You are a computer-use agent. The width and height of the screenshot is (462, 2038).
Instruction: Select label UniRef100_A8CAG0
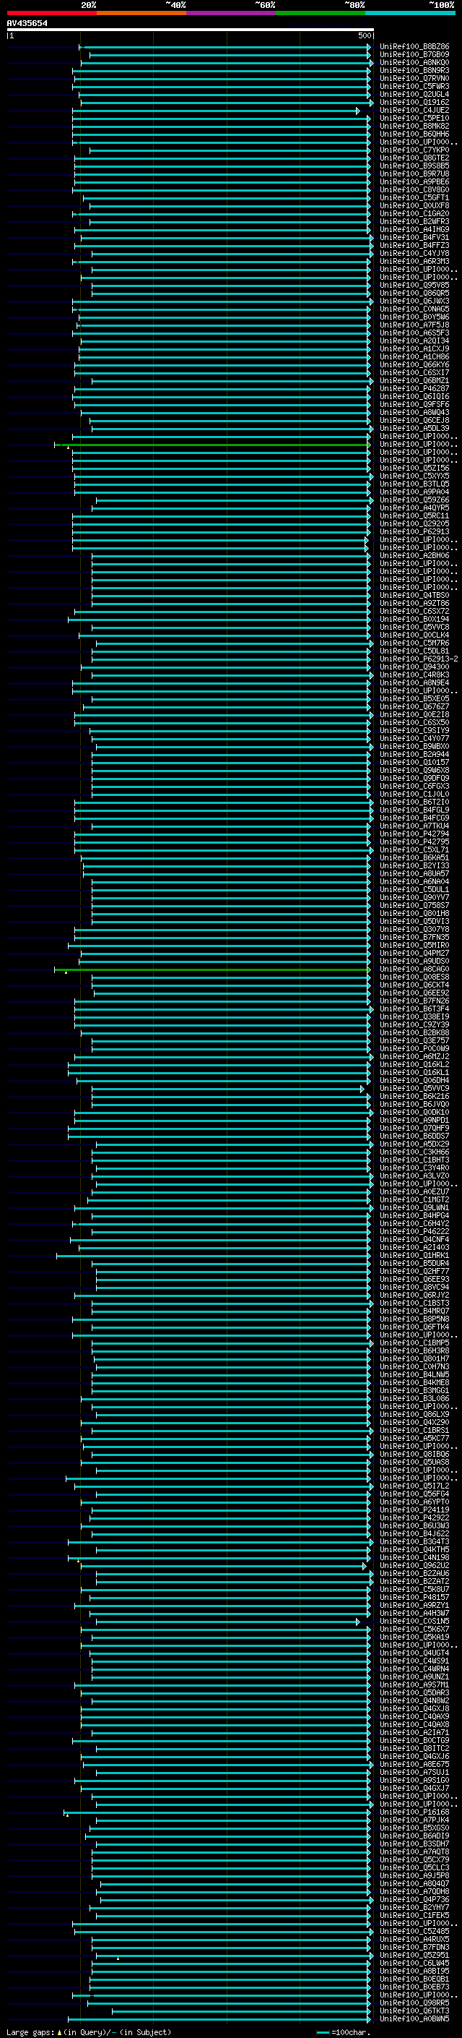pyautogui.click(x=414, y=969)
